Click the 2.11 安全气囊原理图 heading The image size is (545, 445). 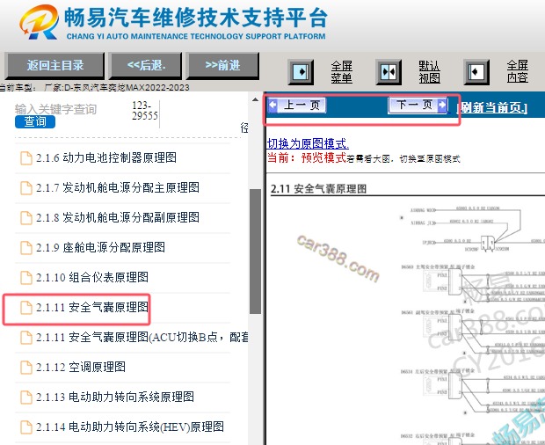click(318, 189)
